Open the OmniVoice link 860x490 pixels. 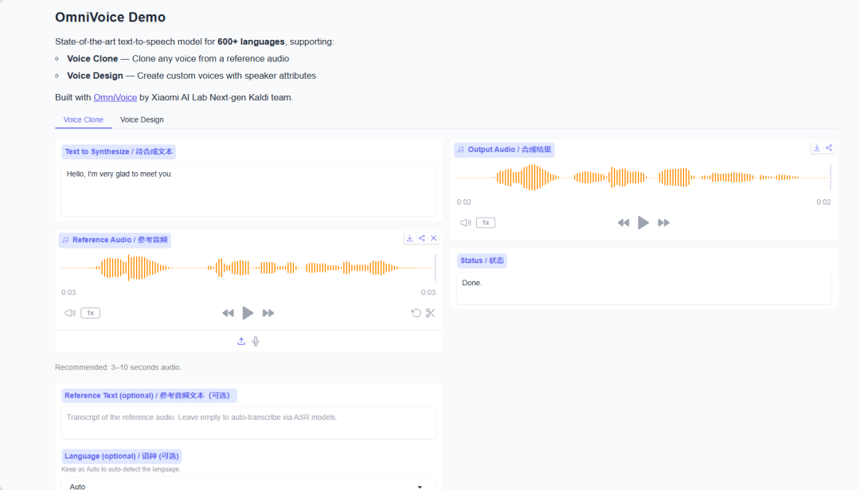115,97
